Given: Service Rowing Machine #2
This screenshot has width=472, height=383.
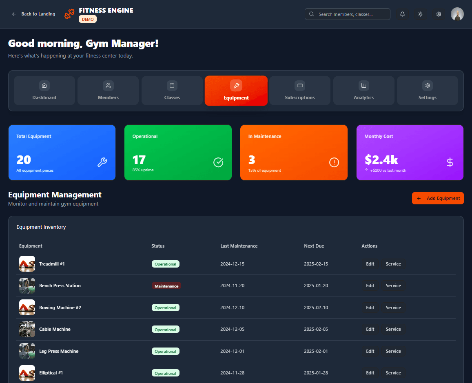Looking at the screenshot, I should (393, 308).
